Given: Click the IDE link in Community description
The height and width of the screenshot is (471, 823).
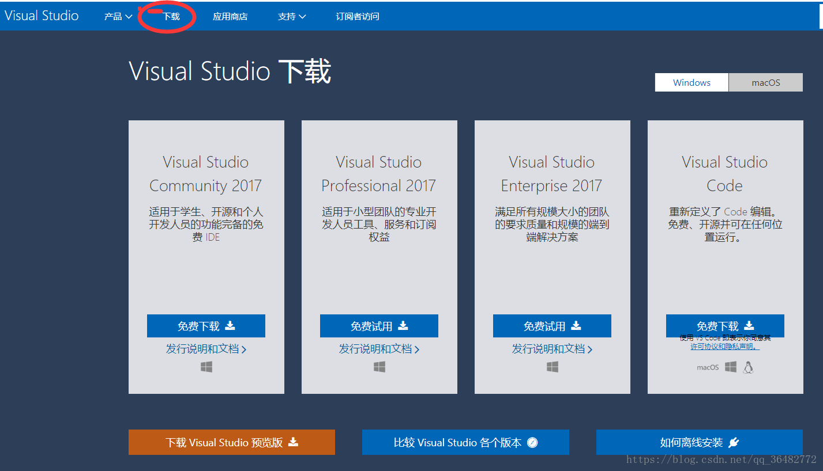Looking at the screenshot, I should [213, 237].
